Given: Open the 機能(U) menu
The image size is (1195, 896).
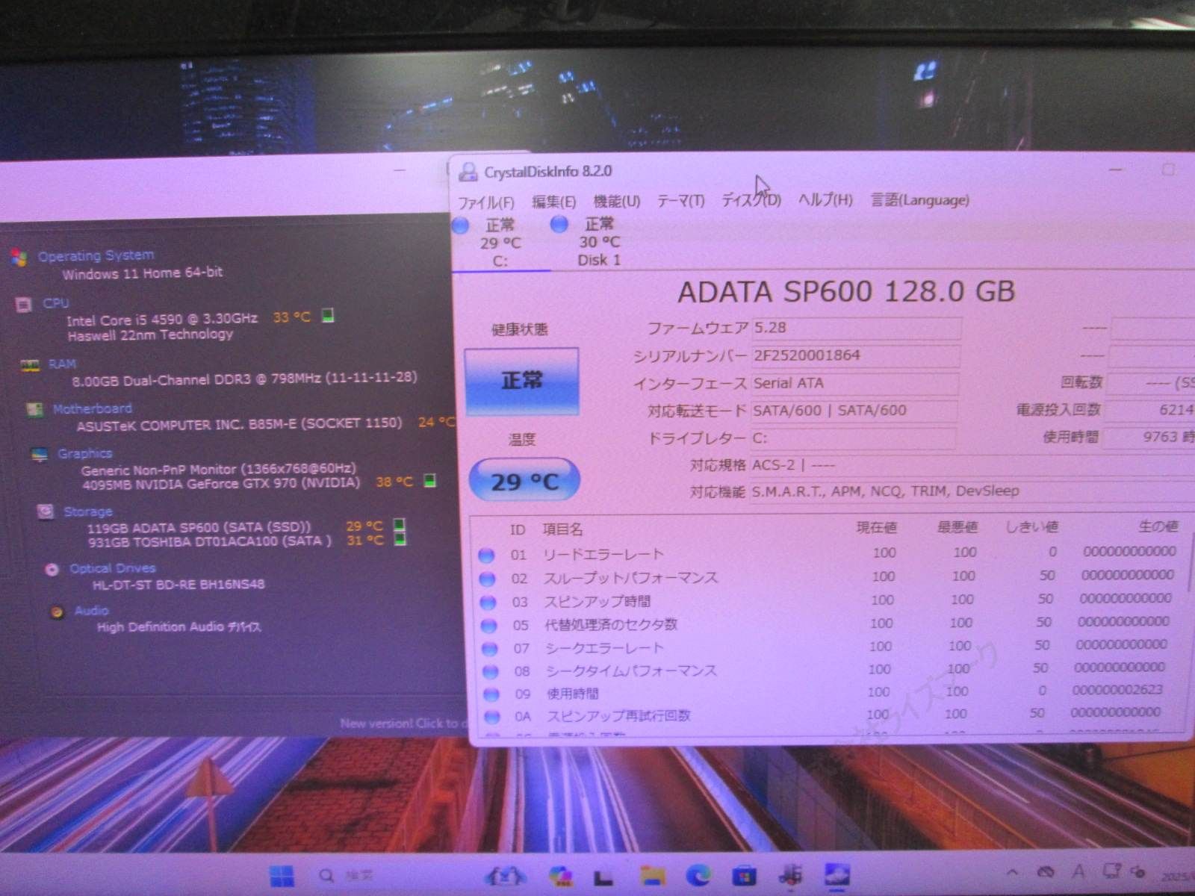Looking at the screenshot, I should pos(617,201).
